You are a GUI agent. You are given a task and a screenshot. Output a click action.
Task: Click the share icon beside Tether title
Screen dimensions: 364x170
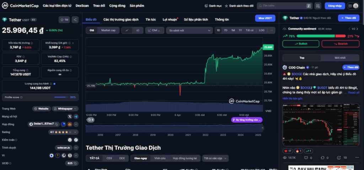[x=75, y=20]
